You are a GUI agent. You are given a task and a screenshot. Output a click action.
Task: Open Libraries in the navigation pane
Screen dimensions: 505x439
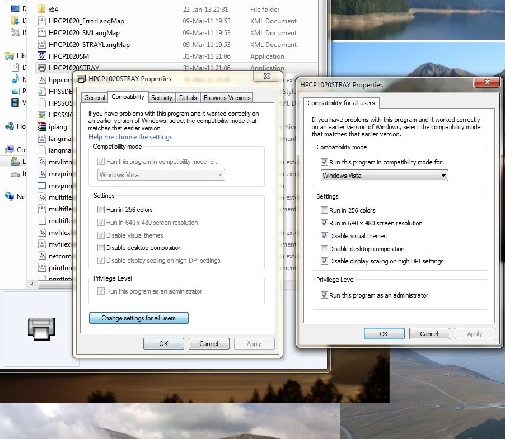tap(10, 56)
